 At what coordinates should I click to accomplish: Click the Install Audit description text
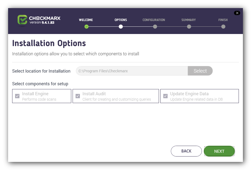(117, 99)
